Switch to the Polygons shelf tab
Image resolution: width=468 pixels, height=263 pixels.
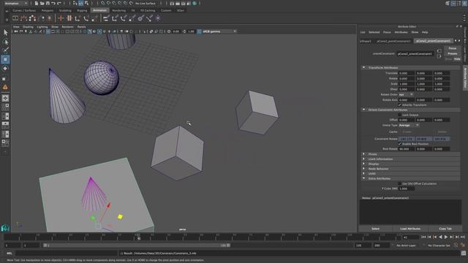[47, 10]
